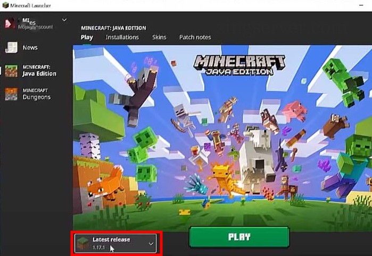The height and width of the screenshot is (256, 372).
Task: Expand the account dropdown chevron
Action: [x=64, y=20]
